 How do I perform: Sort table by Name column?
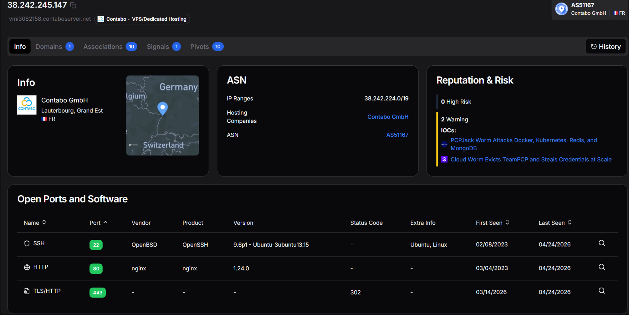[x=35, y=223]
